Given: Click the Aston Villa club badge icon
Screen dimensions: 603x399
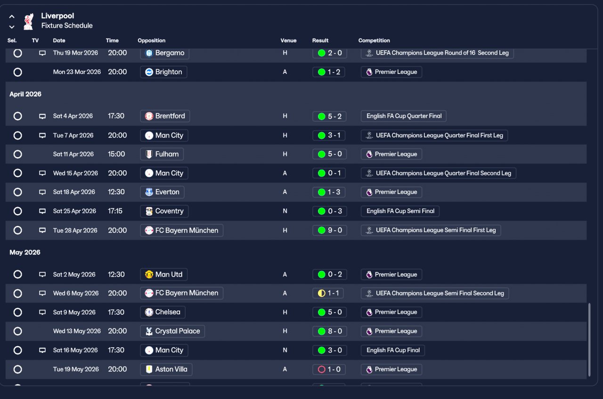Looking at the screenshot, I should point(149,369).
